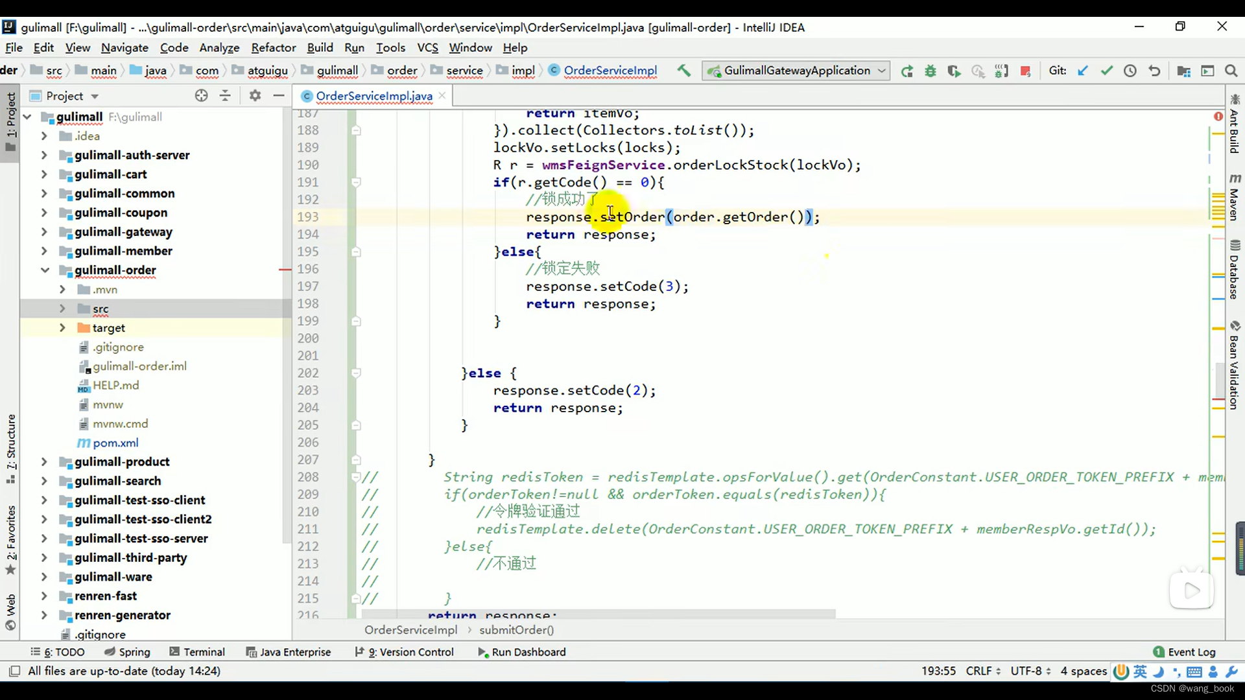1245x700 pixels.
Task: Open the Web tool window
Action: [x=11, y=612]
